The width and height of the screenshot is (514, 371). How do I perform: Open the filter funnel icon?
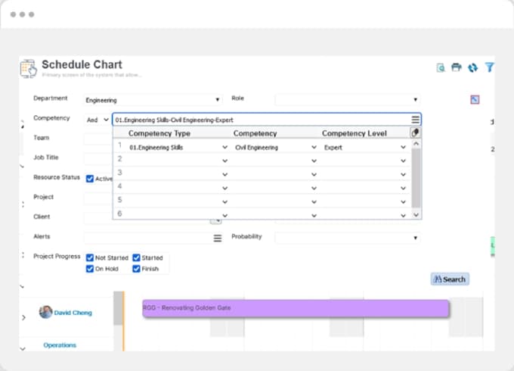pyautogui.click(x=490, y=67)
